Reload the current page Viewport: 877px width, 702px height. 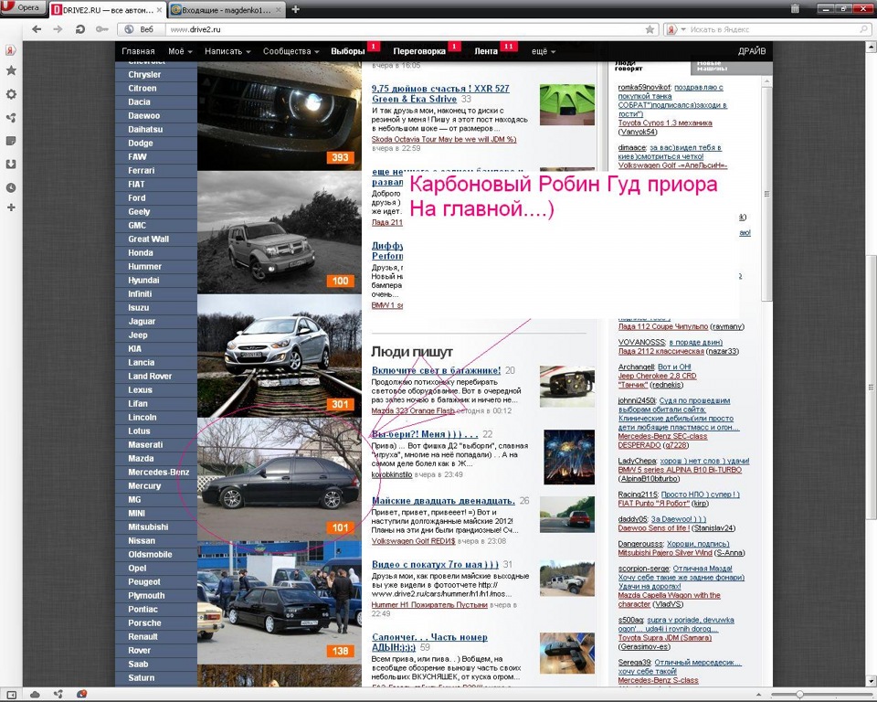click(x=80, y=29)
